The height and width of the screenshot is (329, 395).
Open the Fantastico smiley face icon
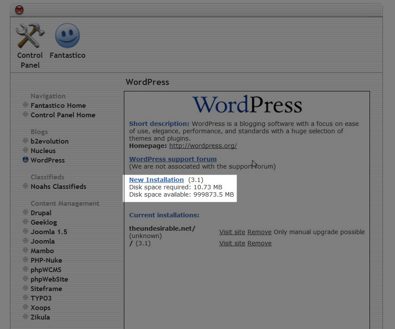pyautogui.click(x=67, y=36)
